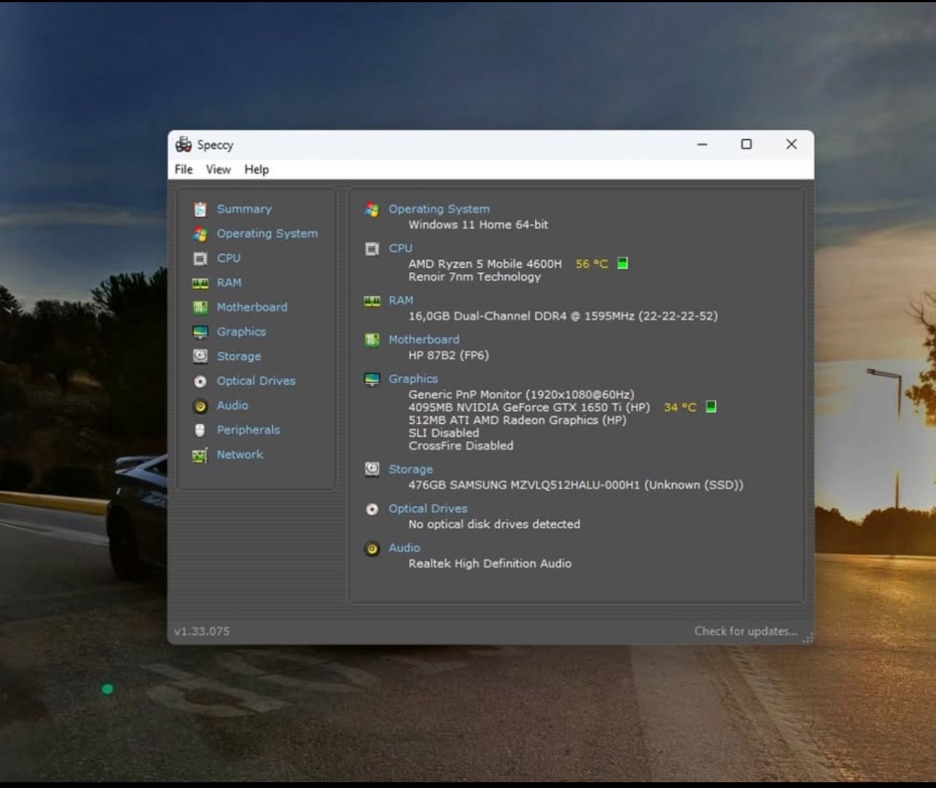This screenshot has height=788, width=936.
Task: Click the Storage heading link in summary
Action: (411, 469)
